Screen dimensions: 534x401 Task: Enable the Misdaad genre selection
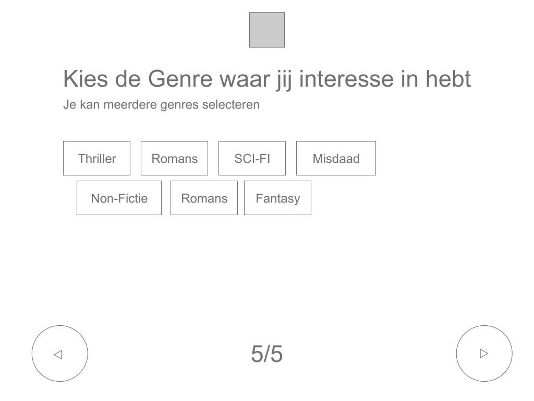coord(336,158)
